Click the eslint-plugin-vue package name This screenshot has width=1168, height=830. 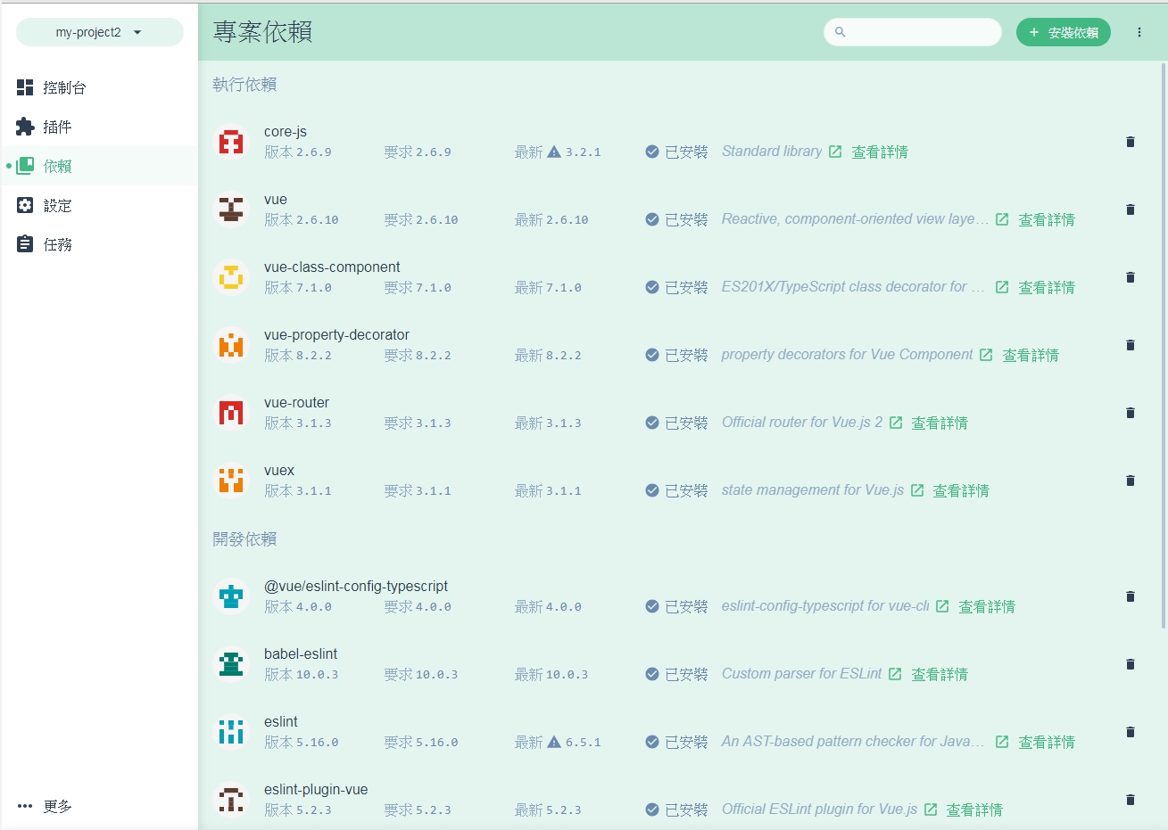point(316,790)
